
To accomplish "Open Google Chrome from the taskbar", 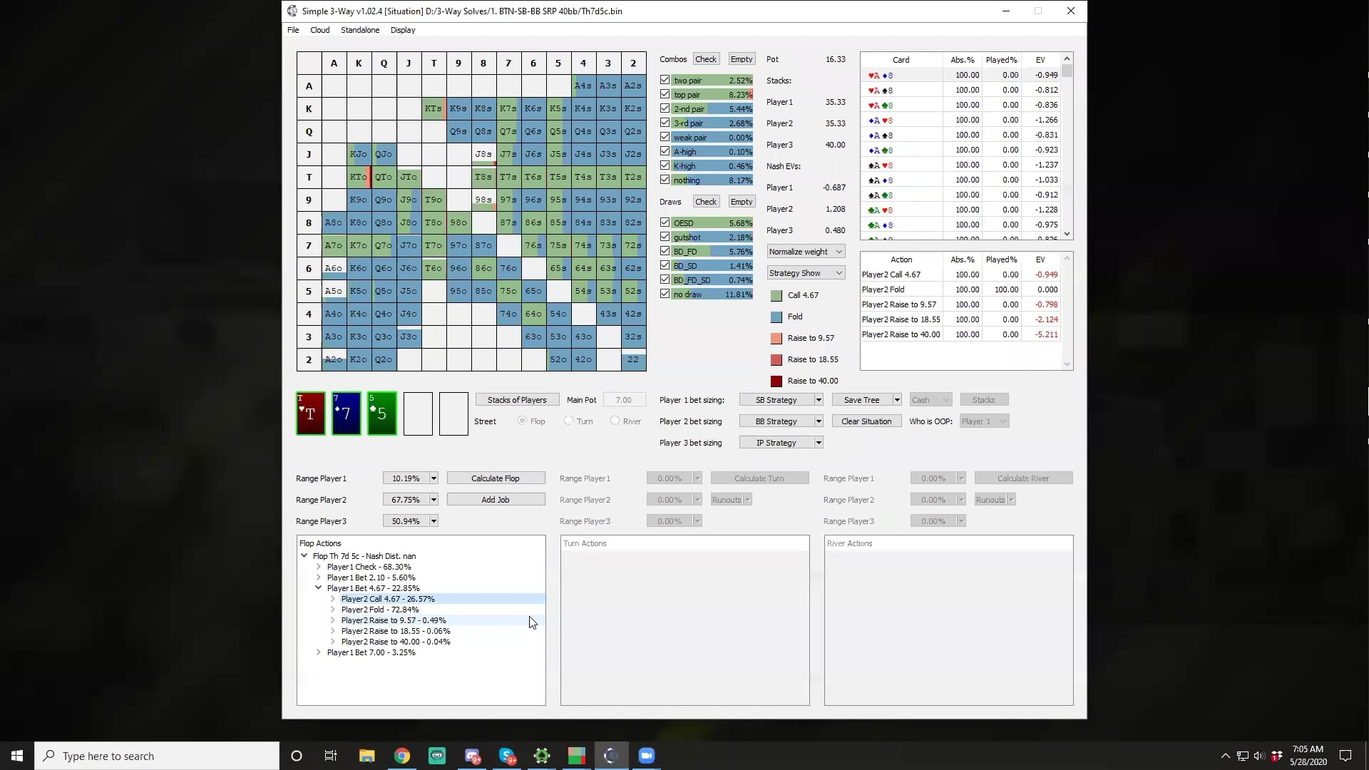I will 402,756.
